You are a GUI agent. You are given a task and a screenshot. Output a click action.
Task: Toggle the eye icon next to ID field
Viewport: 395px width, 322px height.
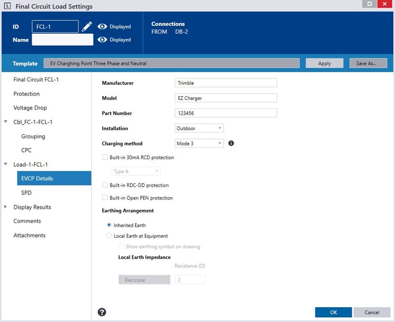coord(102,26)
